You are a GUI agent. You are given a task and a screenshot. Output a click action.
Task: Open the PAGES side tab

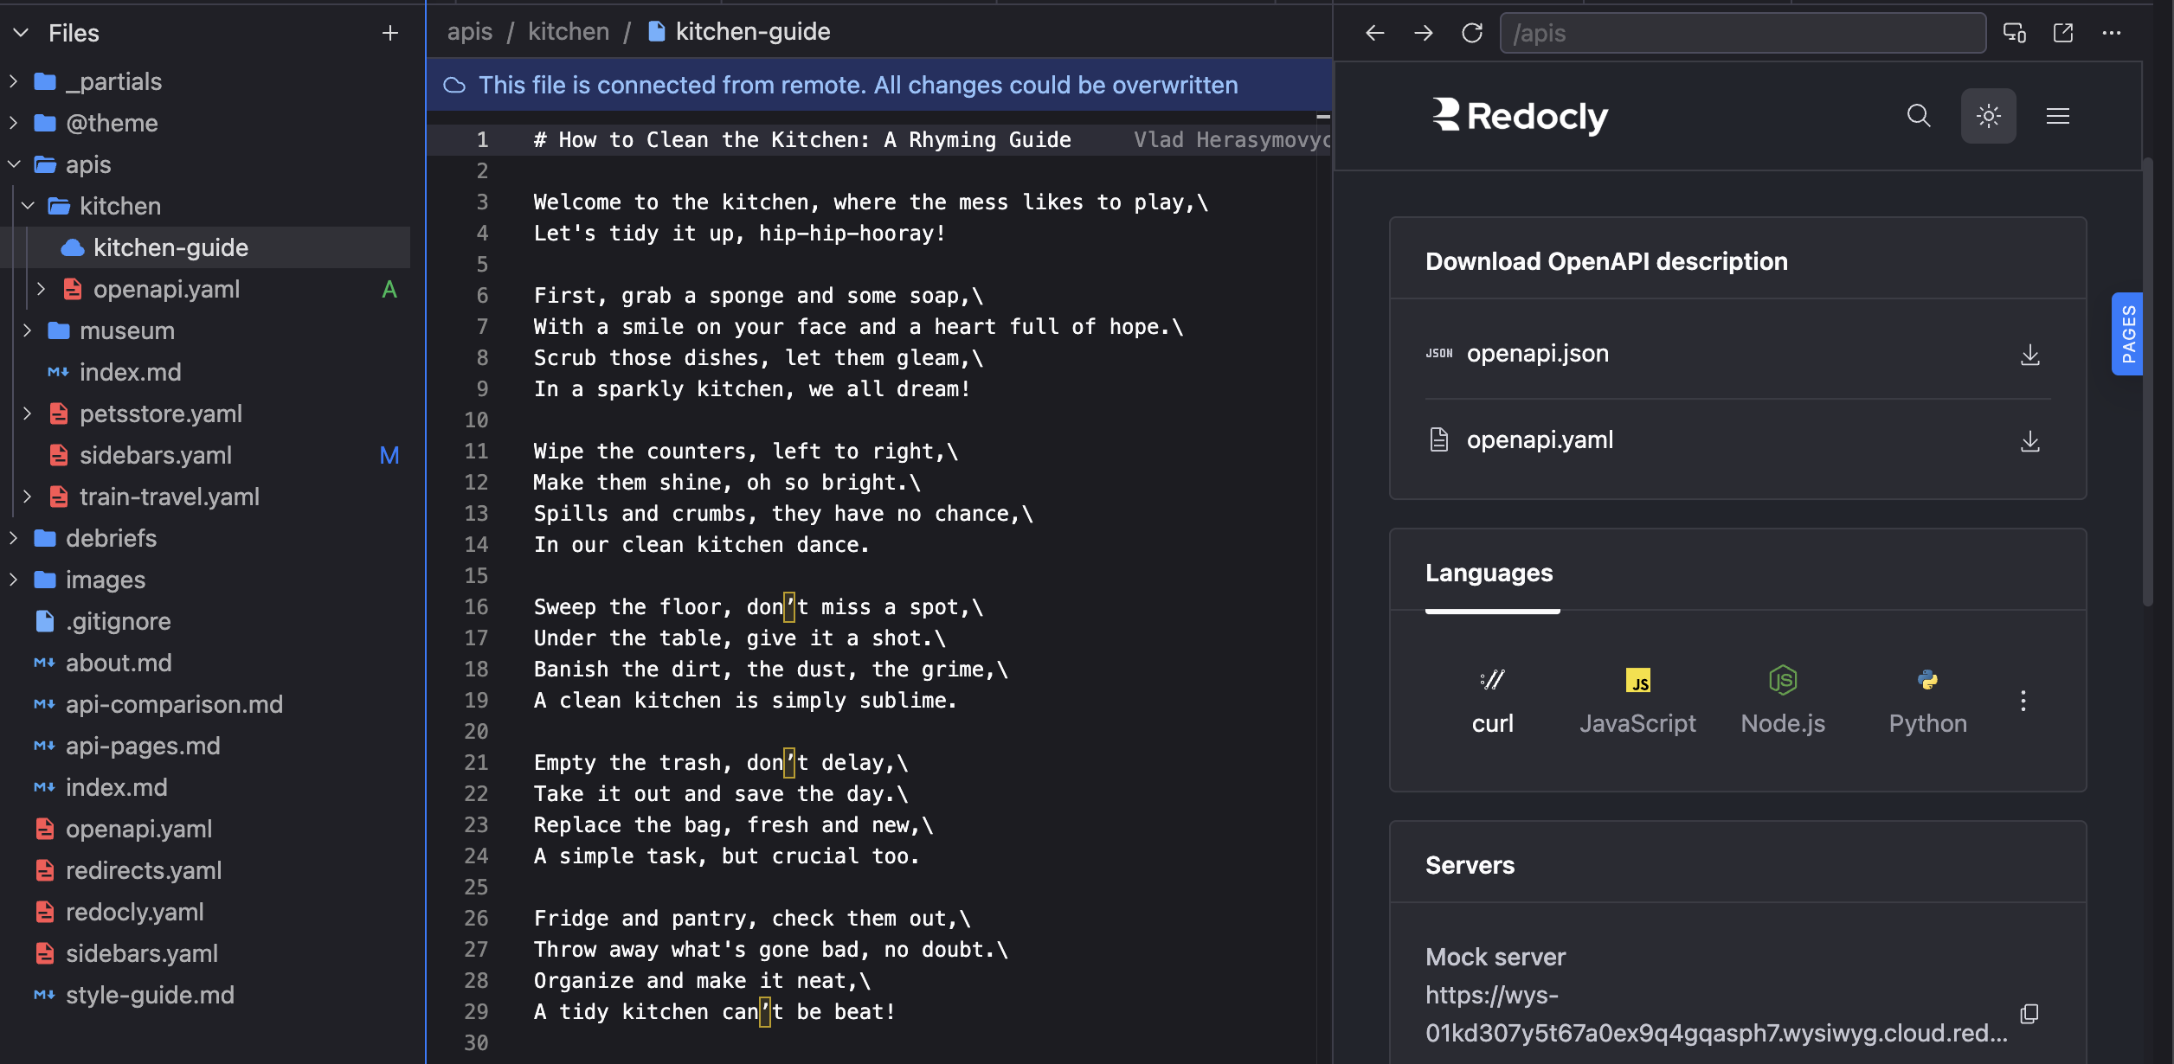point(2127,334)
